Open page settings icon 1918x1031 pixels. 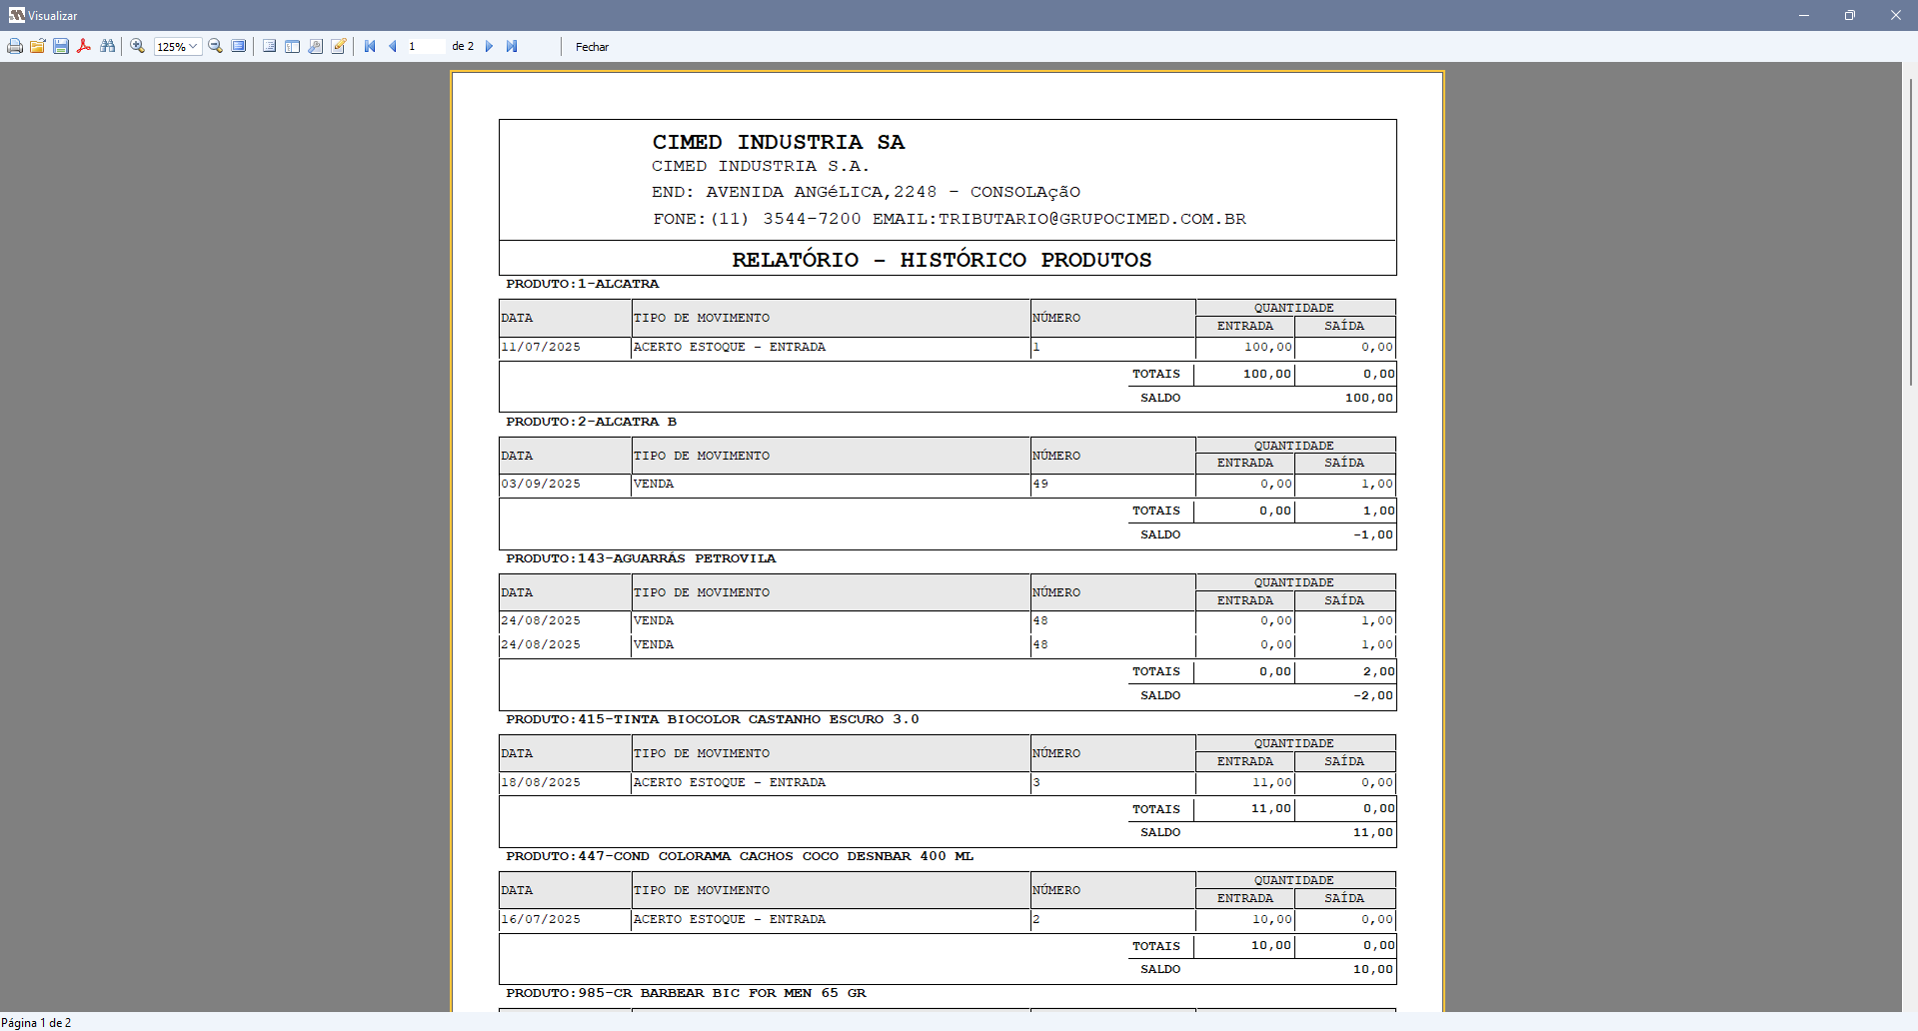[x=316, y=47]
